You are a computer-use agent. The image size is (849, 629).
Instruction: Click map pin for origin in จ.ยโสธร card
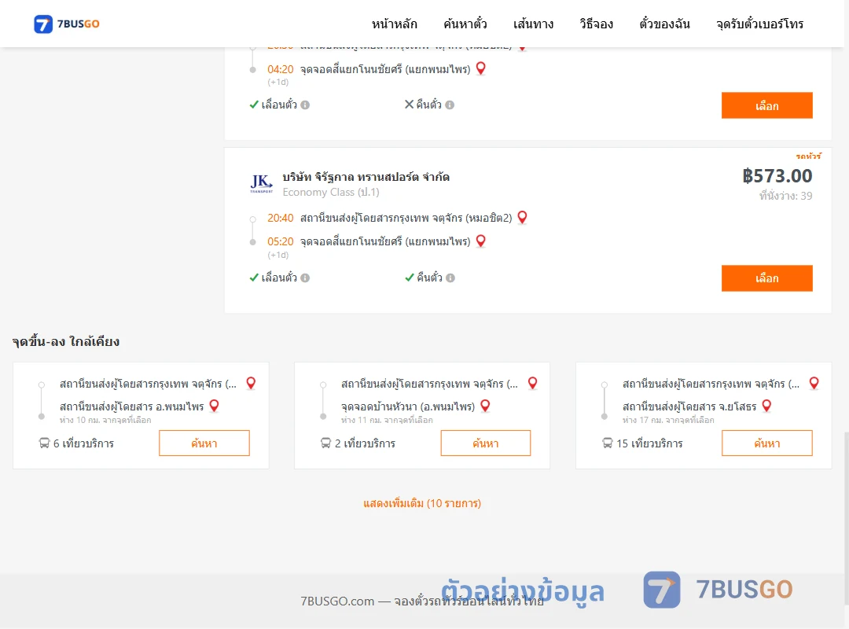[x=814, y=383]
